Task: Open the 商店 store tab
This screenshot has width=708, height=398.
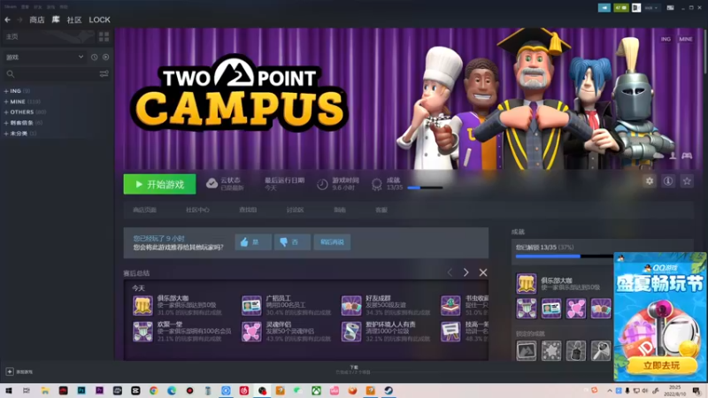Action: point(37,19)
